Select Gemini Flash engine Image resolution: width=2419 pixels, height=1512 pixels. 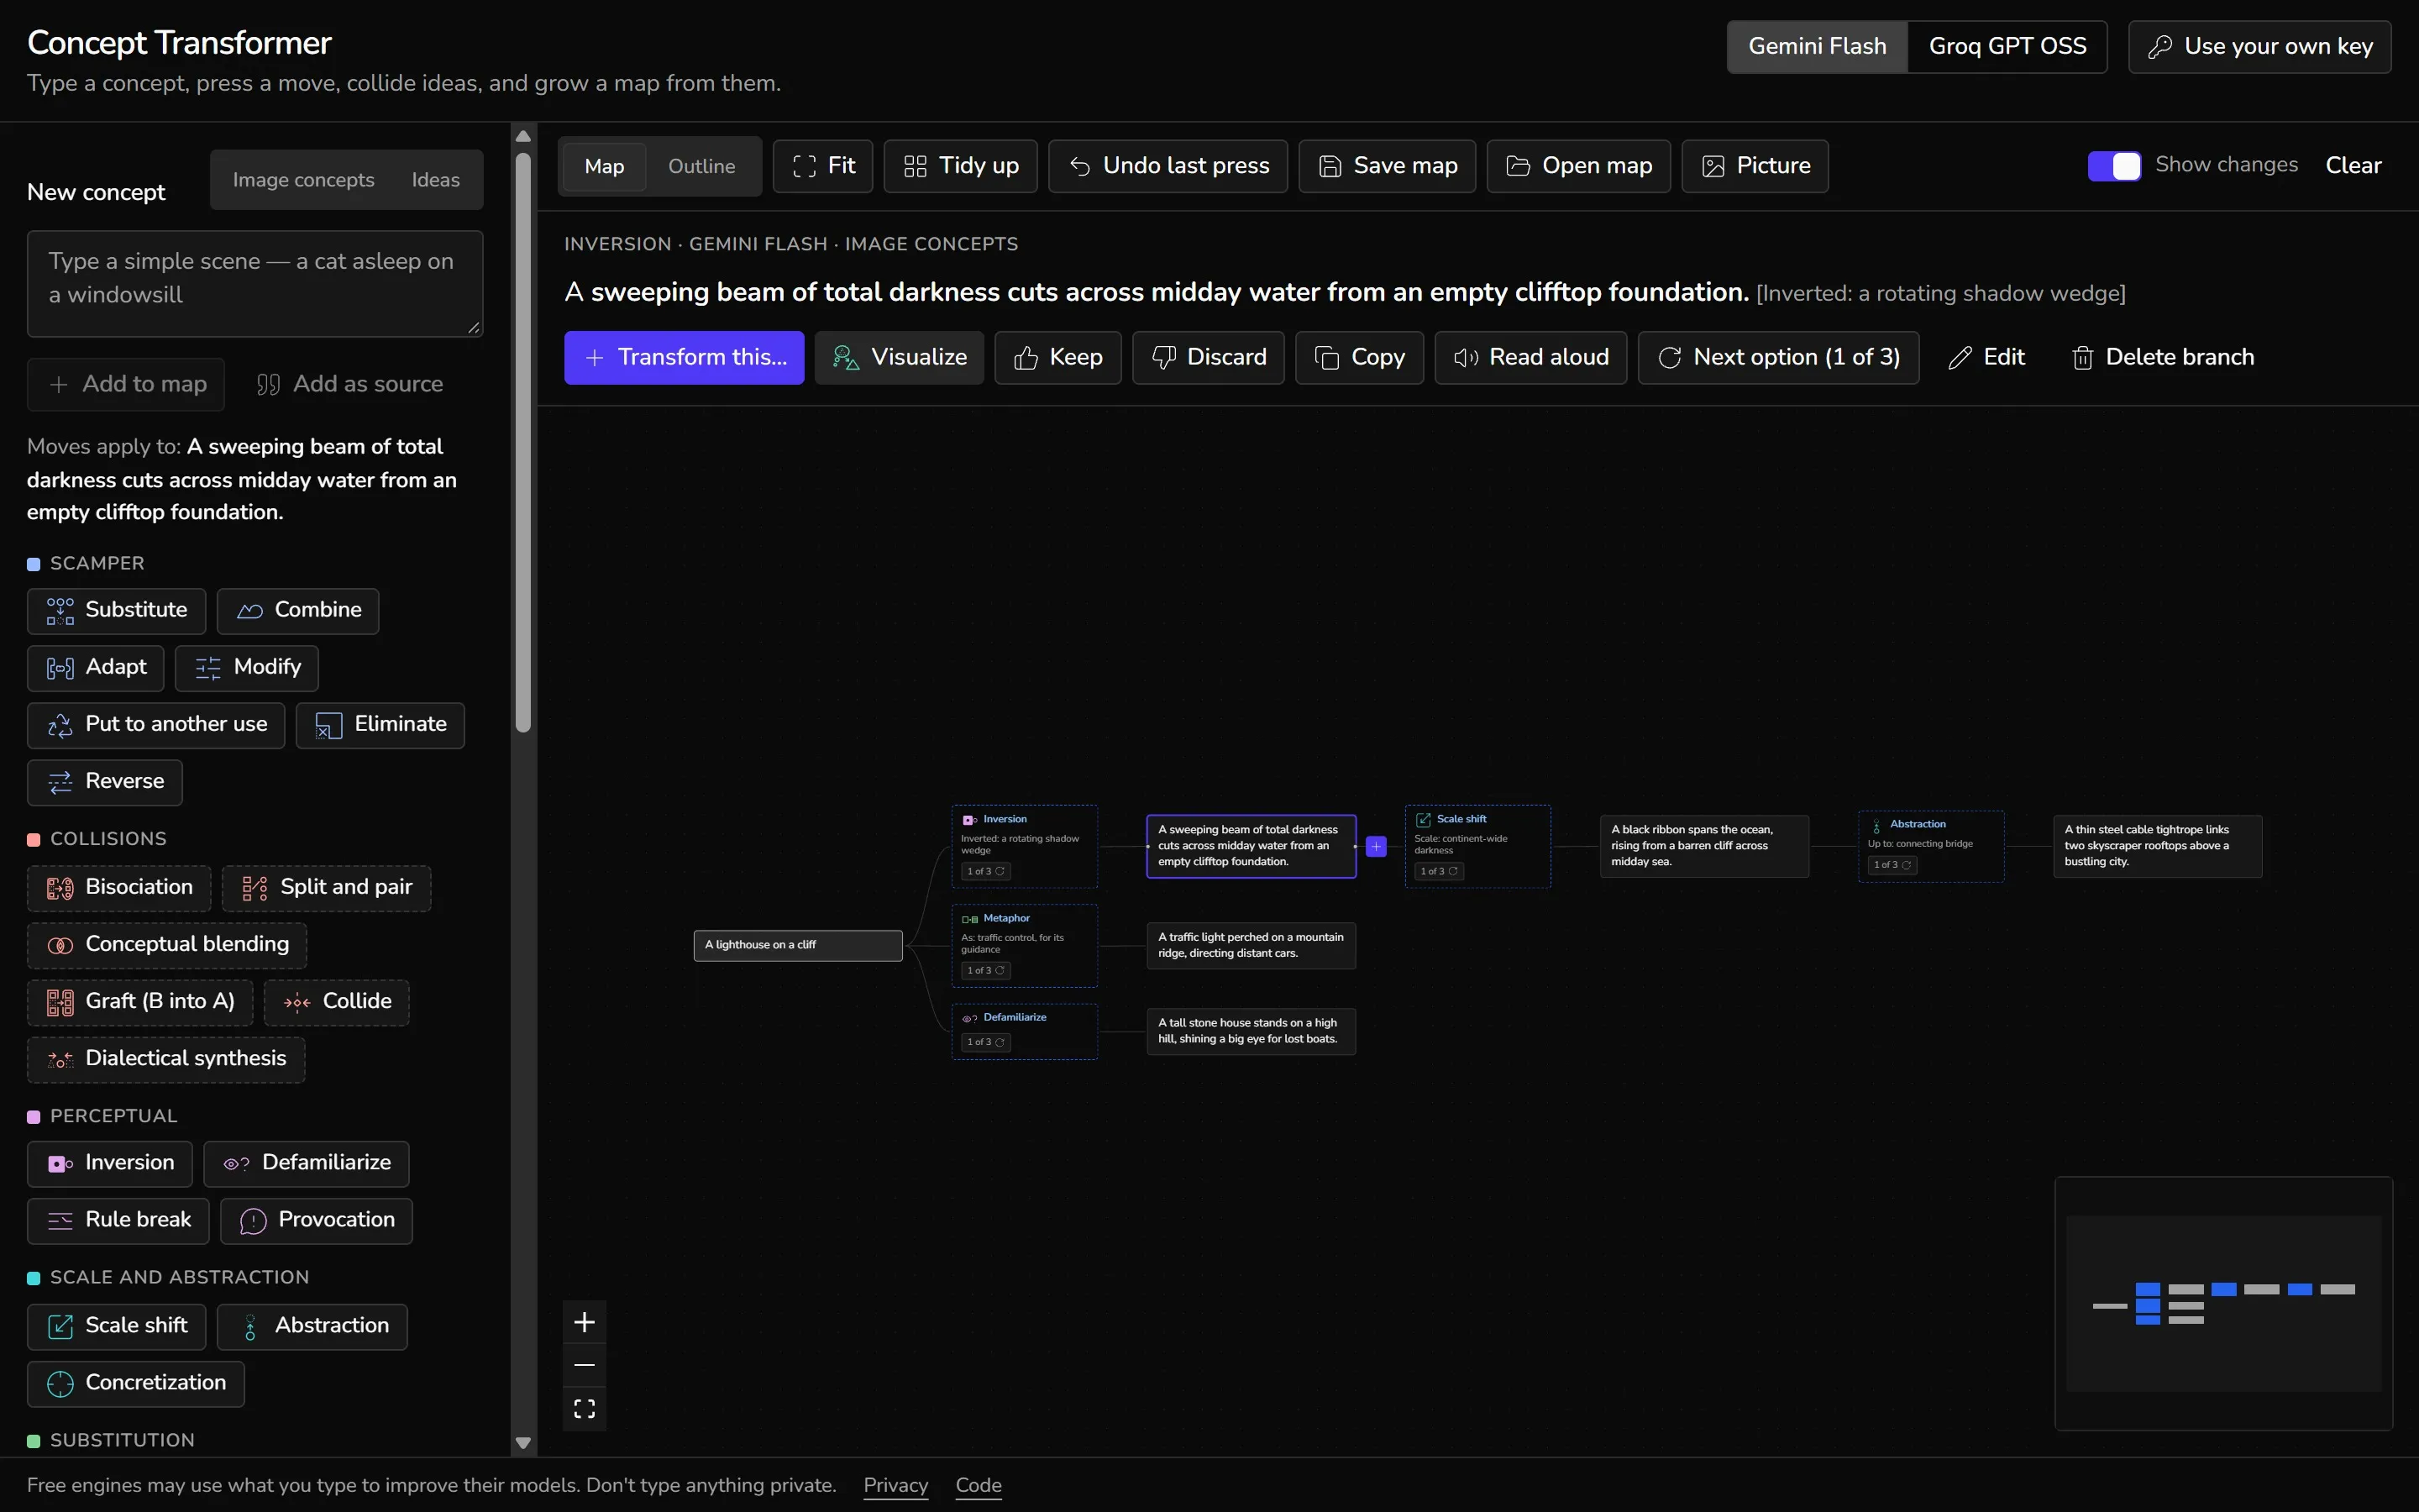1818,46
